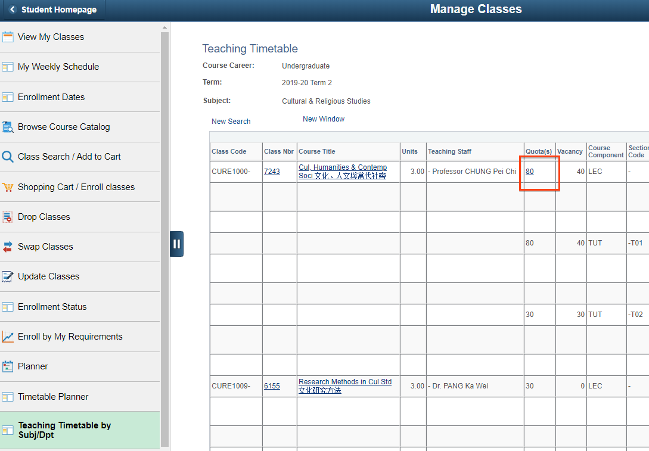Click the Browse Course Catalog icon
Viewport: 649px width, 451px height.
coord(8,127)
